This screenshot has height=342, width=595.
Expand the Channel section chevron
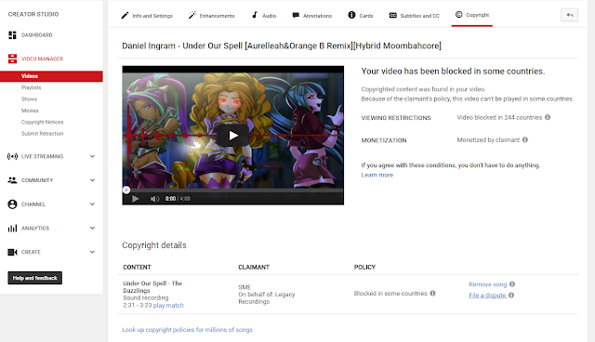point(92,204)
